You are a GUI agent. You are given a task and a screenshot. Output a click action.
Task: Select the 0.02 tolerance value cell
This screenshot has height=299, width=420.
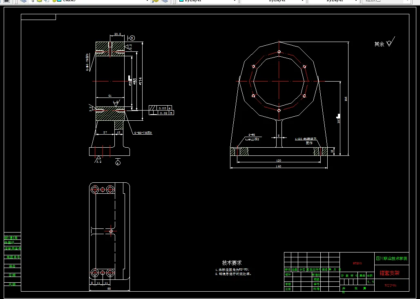point(164,113)
